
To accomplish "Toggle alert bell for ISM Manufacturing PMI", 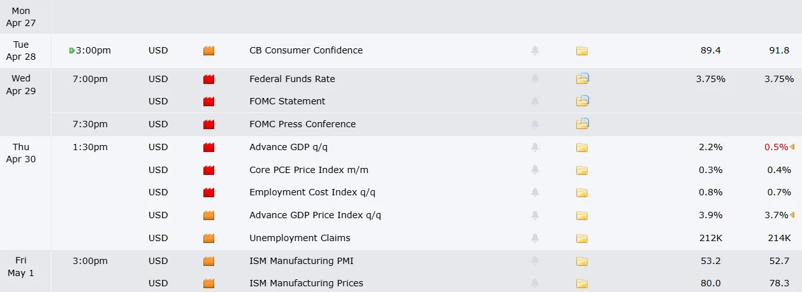I will point(535,261).
